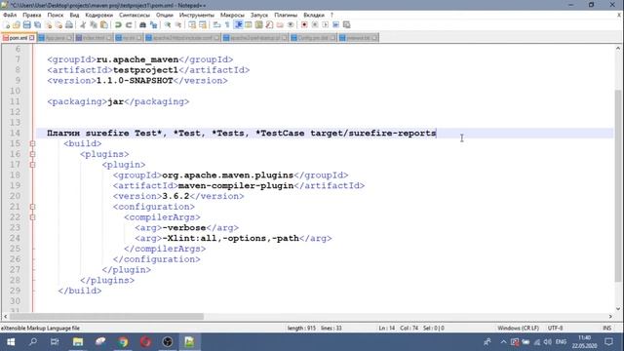Click the scroll-up arrow of editor
This screenshot has width=624, height=351.
[617, 48]
